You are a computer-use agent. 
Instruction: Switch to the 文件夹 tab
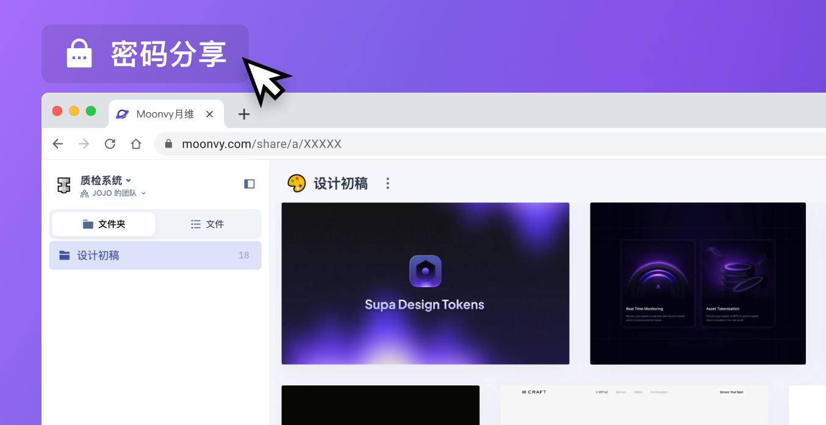[104, 224]
